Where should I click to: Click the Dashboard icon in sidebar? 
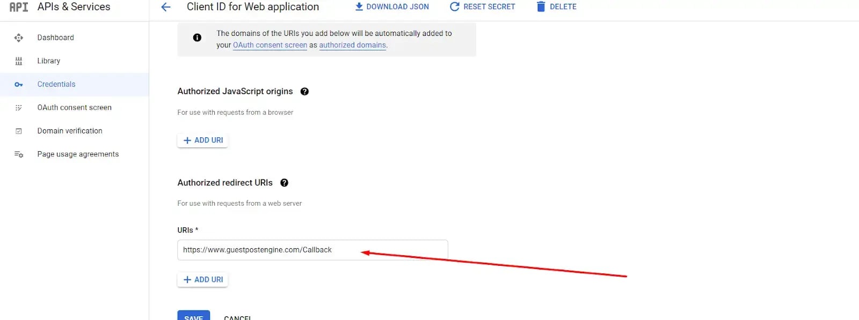coord(19,38)
